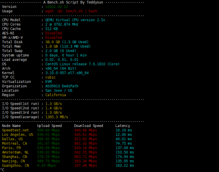Screen dimensions: 219x172
Task: Click the Total Mem 1.8 GB value
Action: (x=68, y=46)
